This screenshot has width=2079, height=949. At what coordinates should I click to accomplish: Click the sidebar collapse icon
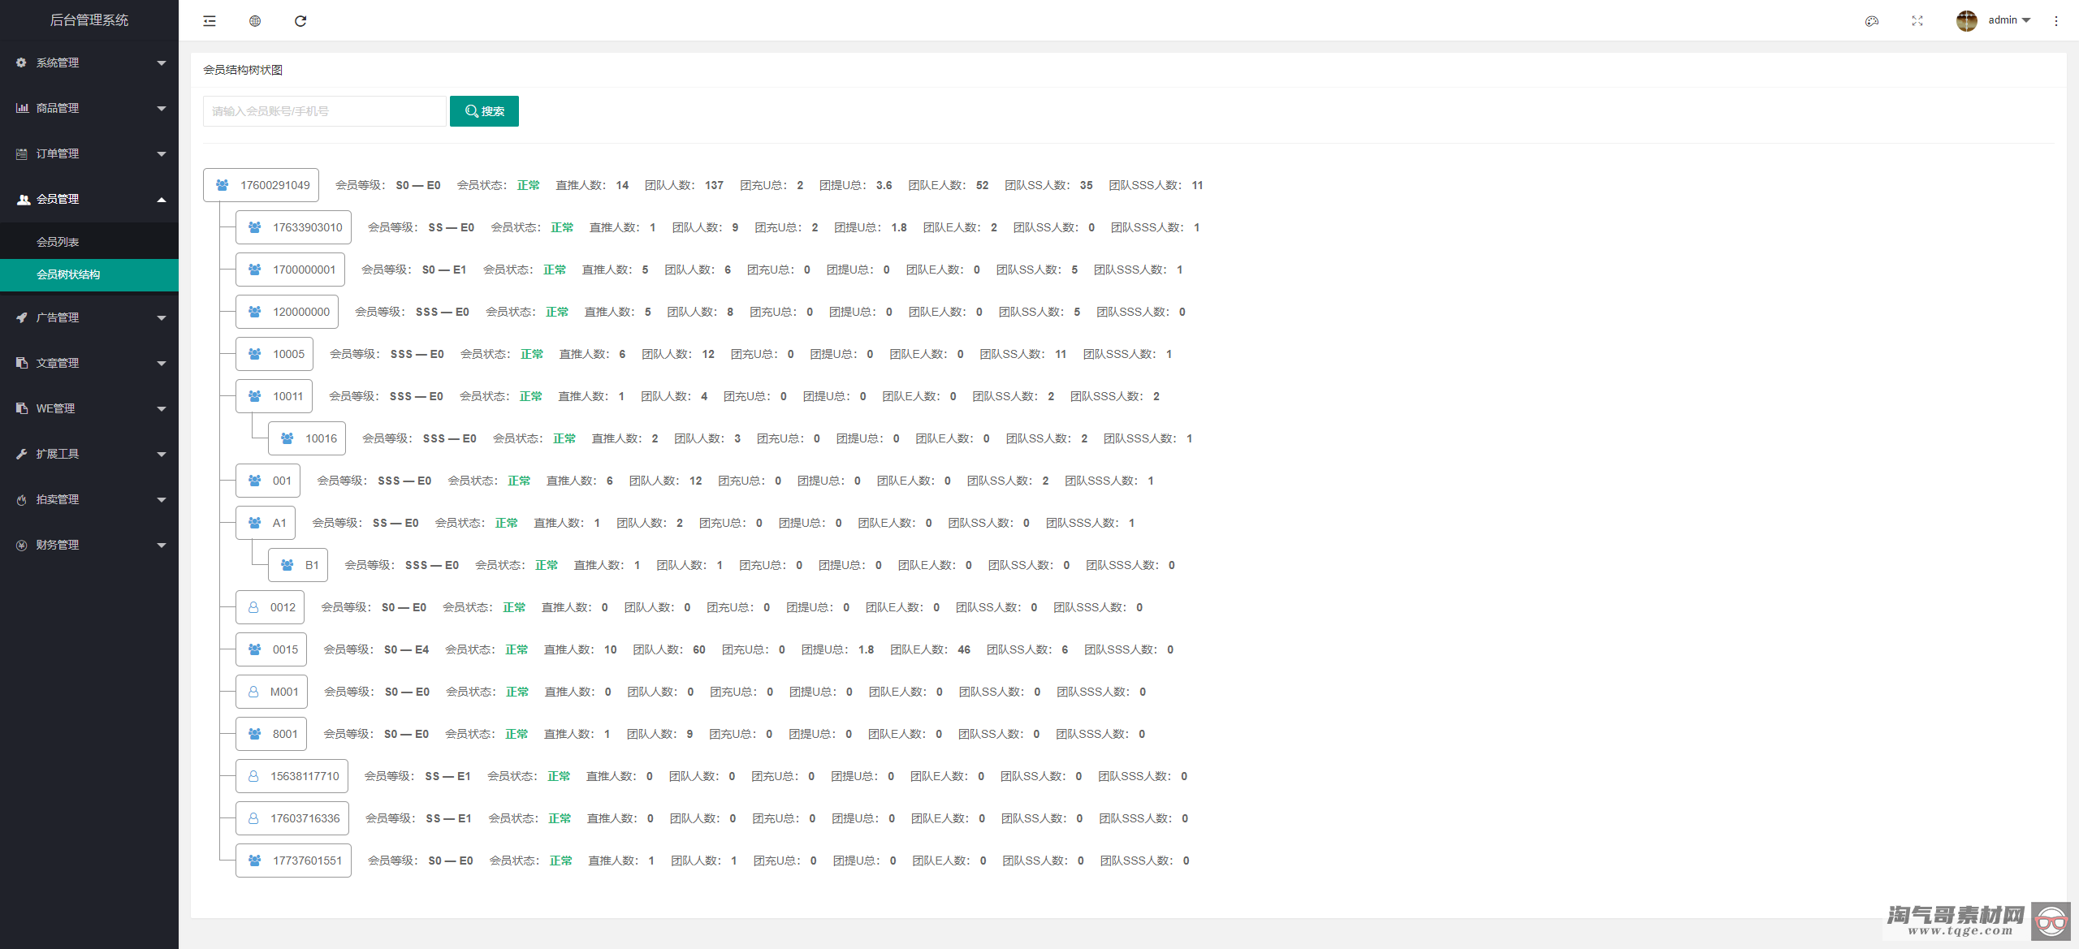point(210,19)
